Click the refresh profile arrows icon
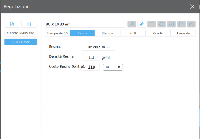 click(x=161, y=24)
